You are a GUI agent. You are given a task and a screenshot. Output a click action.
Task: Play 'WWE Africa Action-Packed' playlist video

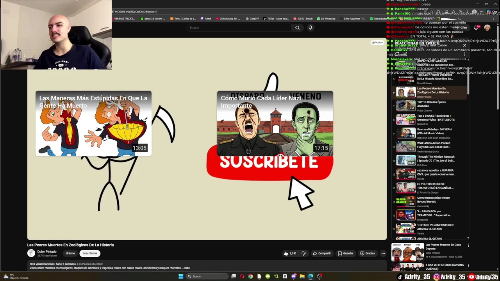pyautogui.click(x=430, y=147)
